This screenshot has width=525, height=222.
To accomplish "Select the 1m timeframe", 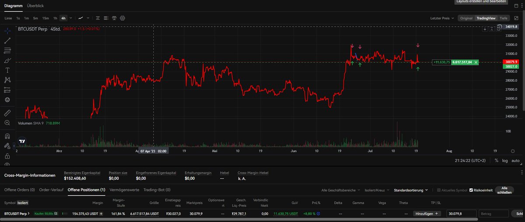I will pos(26,18).
